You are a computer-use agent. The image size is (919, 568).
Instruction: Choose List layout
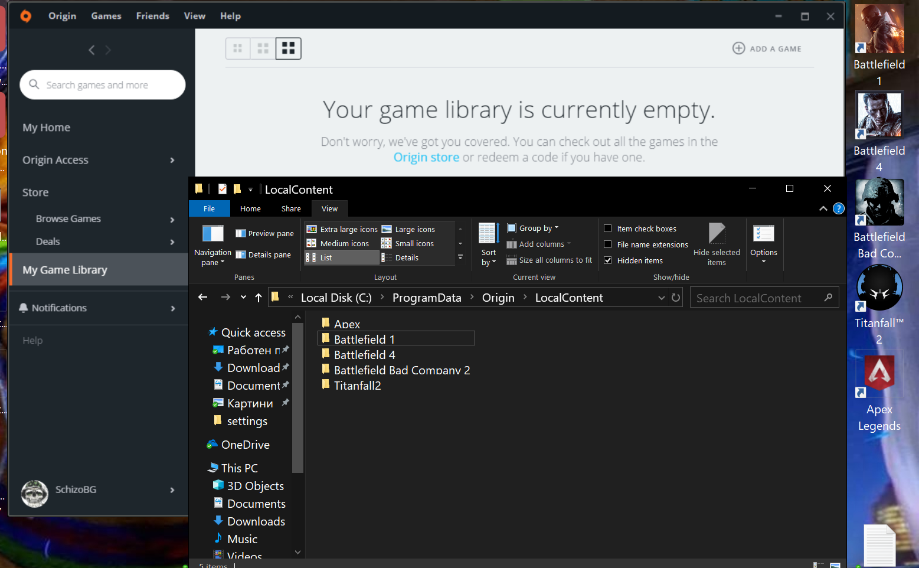click(342, 257)
